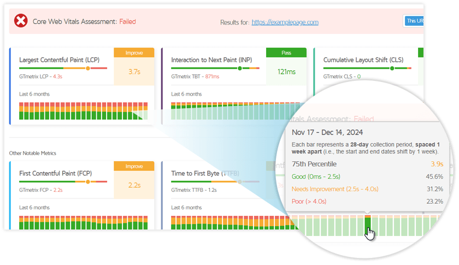Click the green marker on INP range bar
459x265 pixels.
tap(239, 68)
